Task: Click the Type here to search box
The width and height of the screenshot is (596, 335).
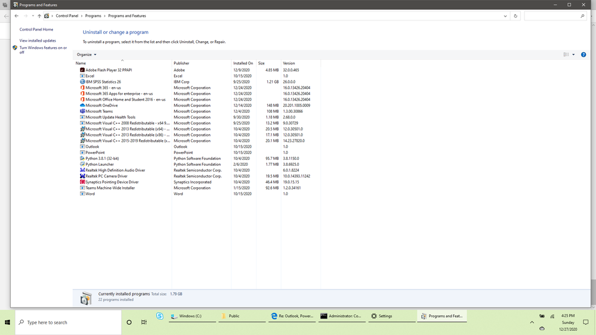Action: [x=69, y=322]
